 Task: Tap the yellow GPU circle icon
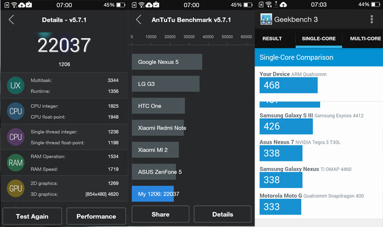click(16, 188)
